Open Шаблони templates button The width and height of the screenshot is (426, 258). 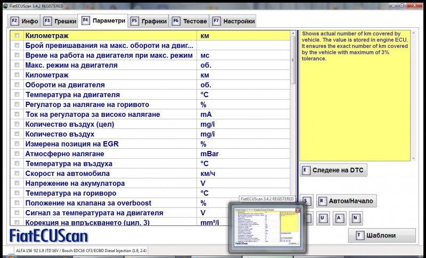(382, 236)
